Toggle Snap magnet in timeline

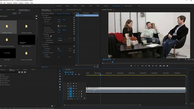click(x=69, y=74)
